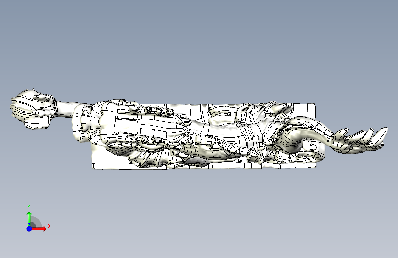Screen dimensions: 398x258
Task: Click the green Y axis arrow of triad
Action: (x=29, y=219)
